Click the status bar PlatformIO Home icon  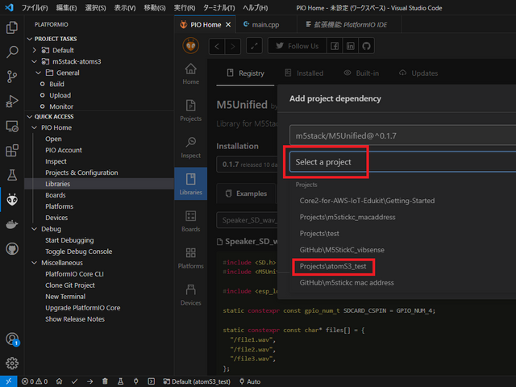[x=59, y=381]
